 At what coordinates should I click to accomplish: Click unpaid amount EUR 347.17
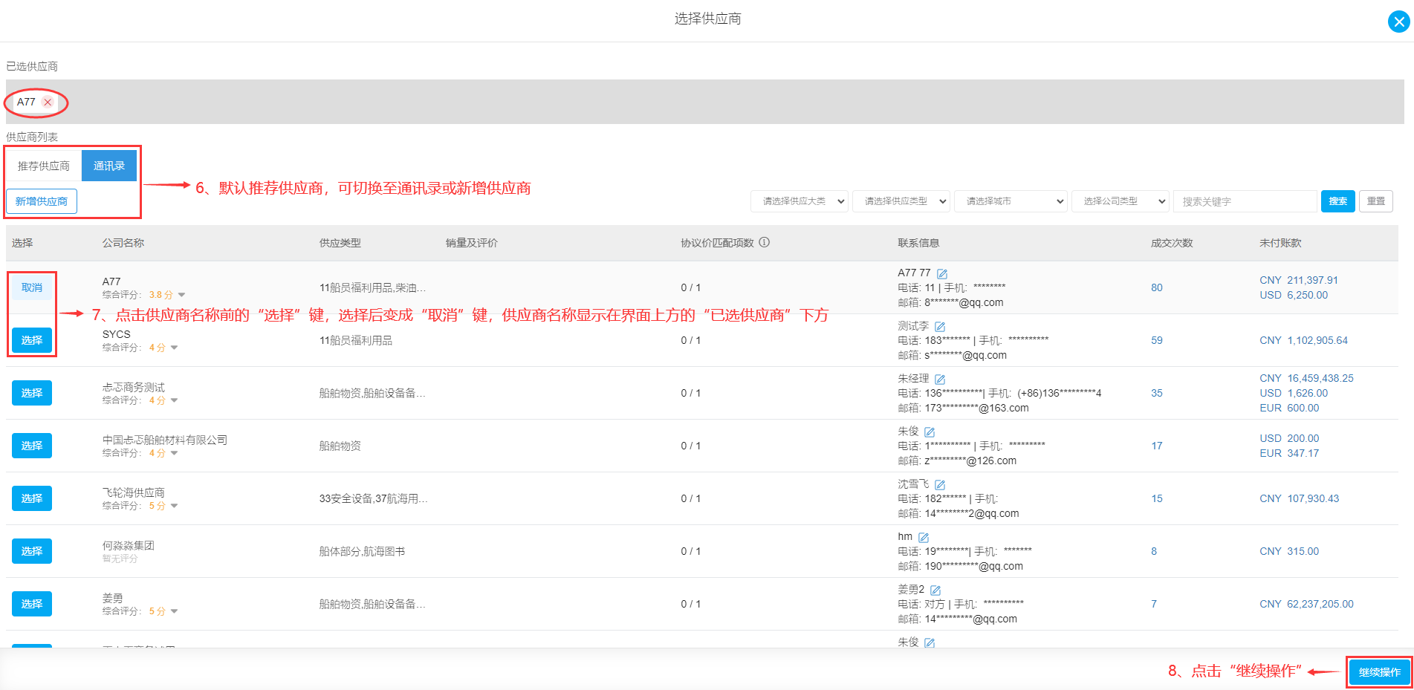tap(1289, 453)
